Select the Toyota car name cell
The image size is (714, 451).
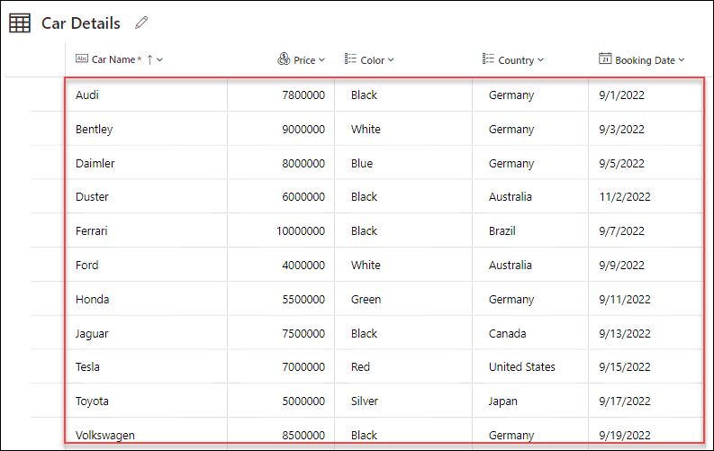[x=146, y=401]
